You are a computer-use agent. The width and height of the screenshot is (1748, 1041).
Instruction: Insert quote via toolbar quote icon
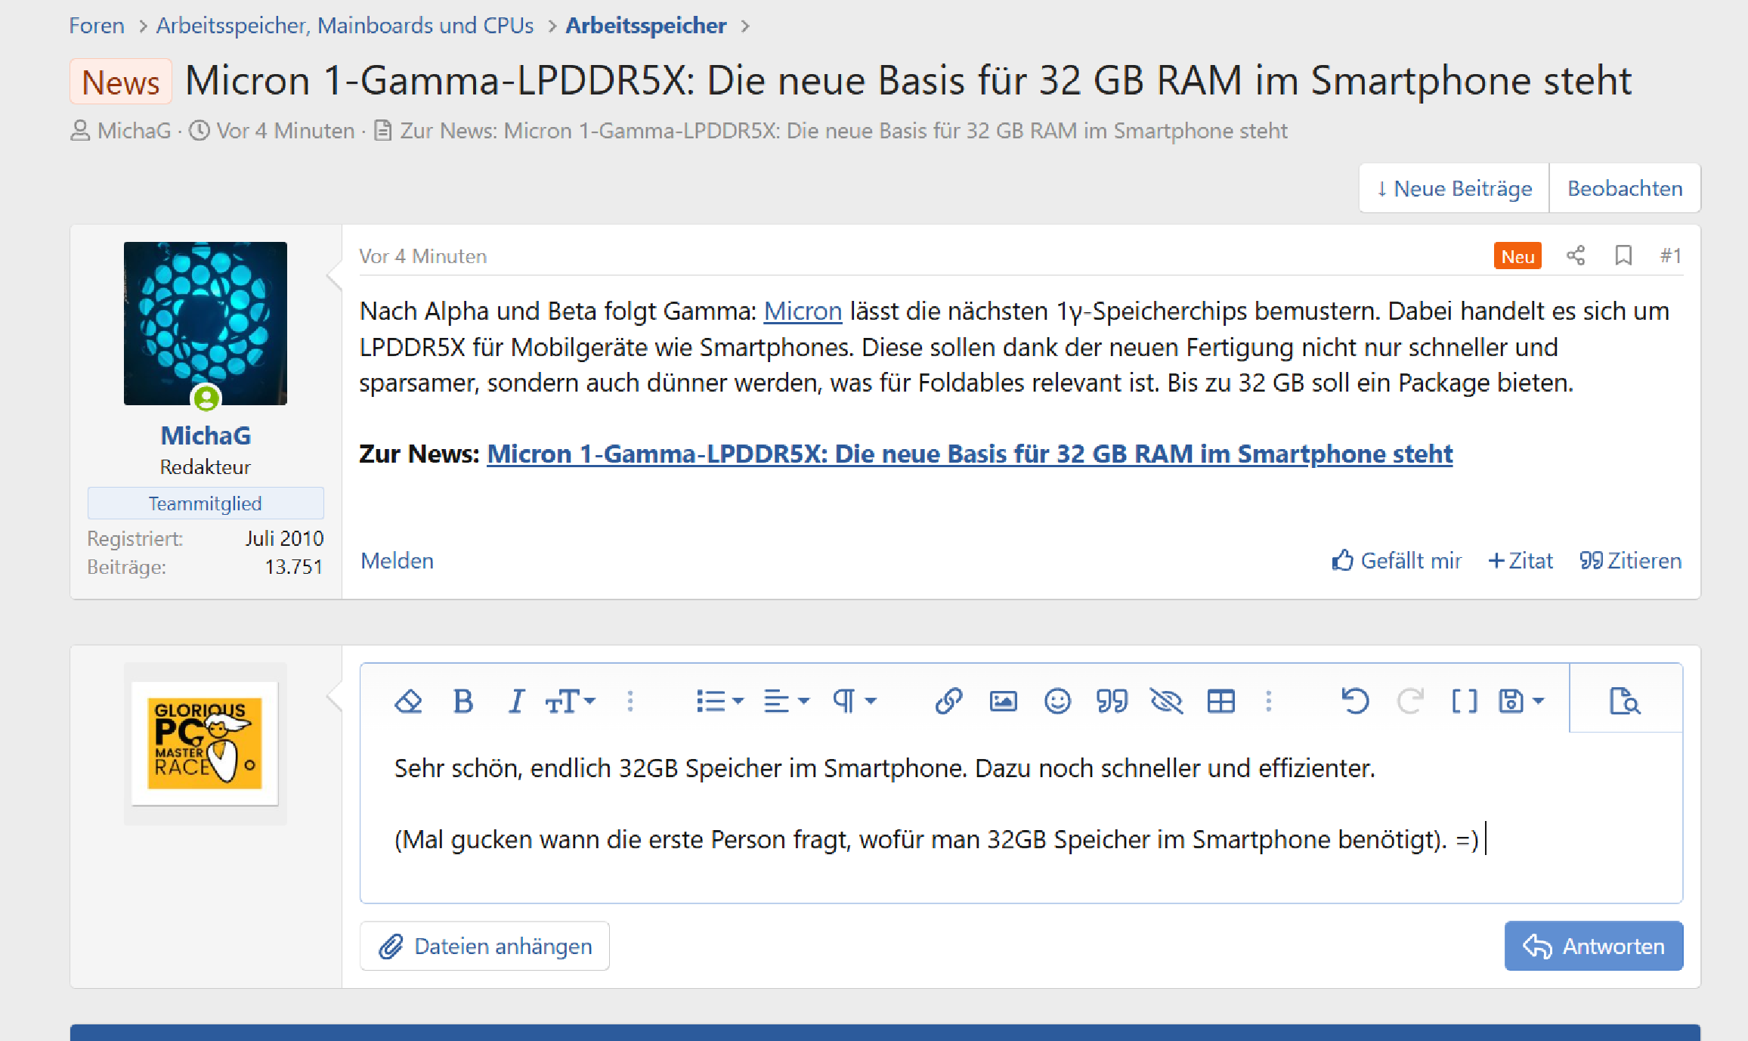(x=1112, y=701)
